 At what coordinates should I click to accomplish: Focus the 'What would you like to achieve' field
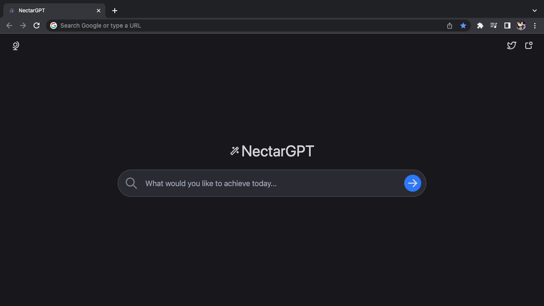[272, 183]
